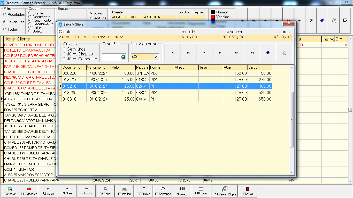Screen dimensions: 353x198
Task: Select Recebidos filter
Action: click(14, 14)
